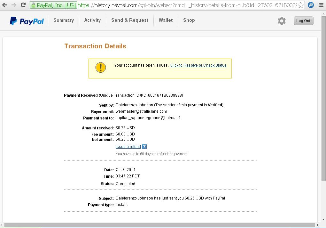Click the 60 days refund notice text
The width and height of the screenshot is (326, 228).
click(152, 154)
